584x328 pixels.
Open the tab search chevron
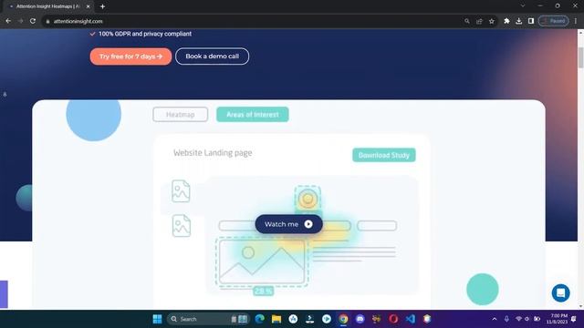click(x=523, y=6)
